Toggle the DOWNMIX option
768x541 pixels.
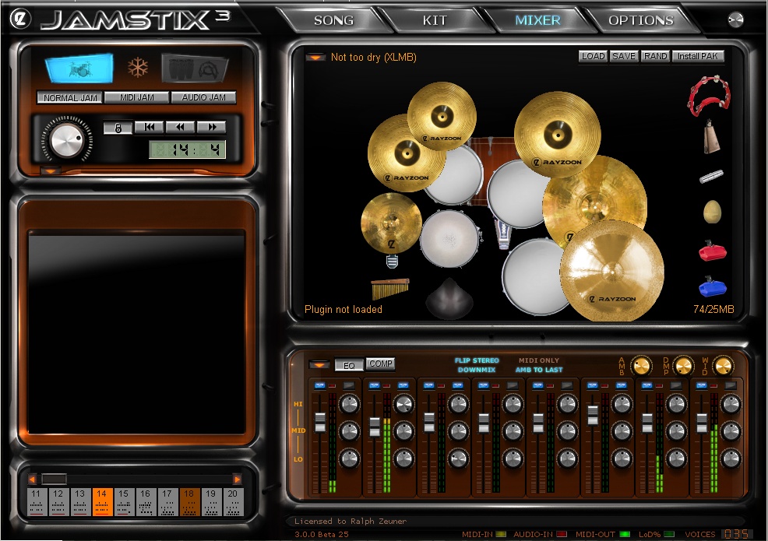pos(477,371)
